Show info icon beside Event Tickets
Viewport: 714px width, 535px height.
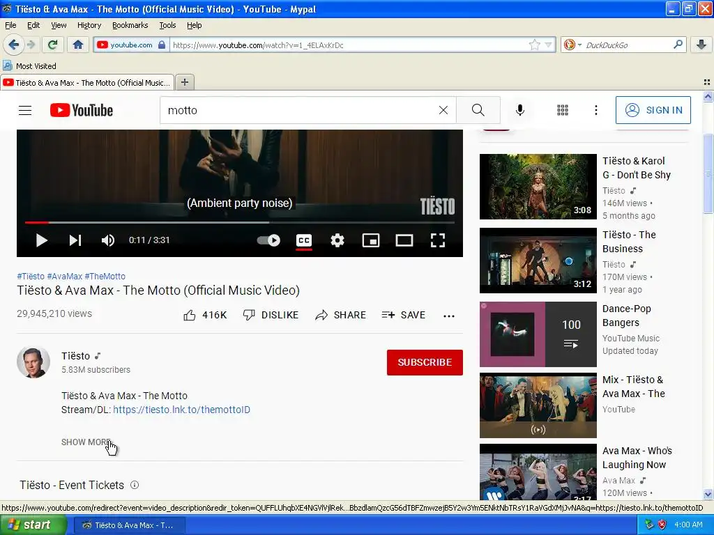tap(135, 485)
